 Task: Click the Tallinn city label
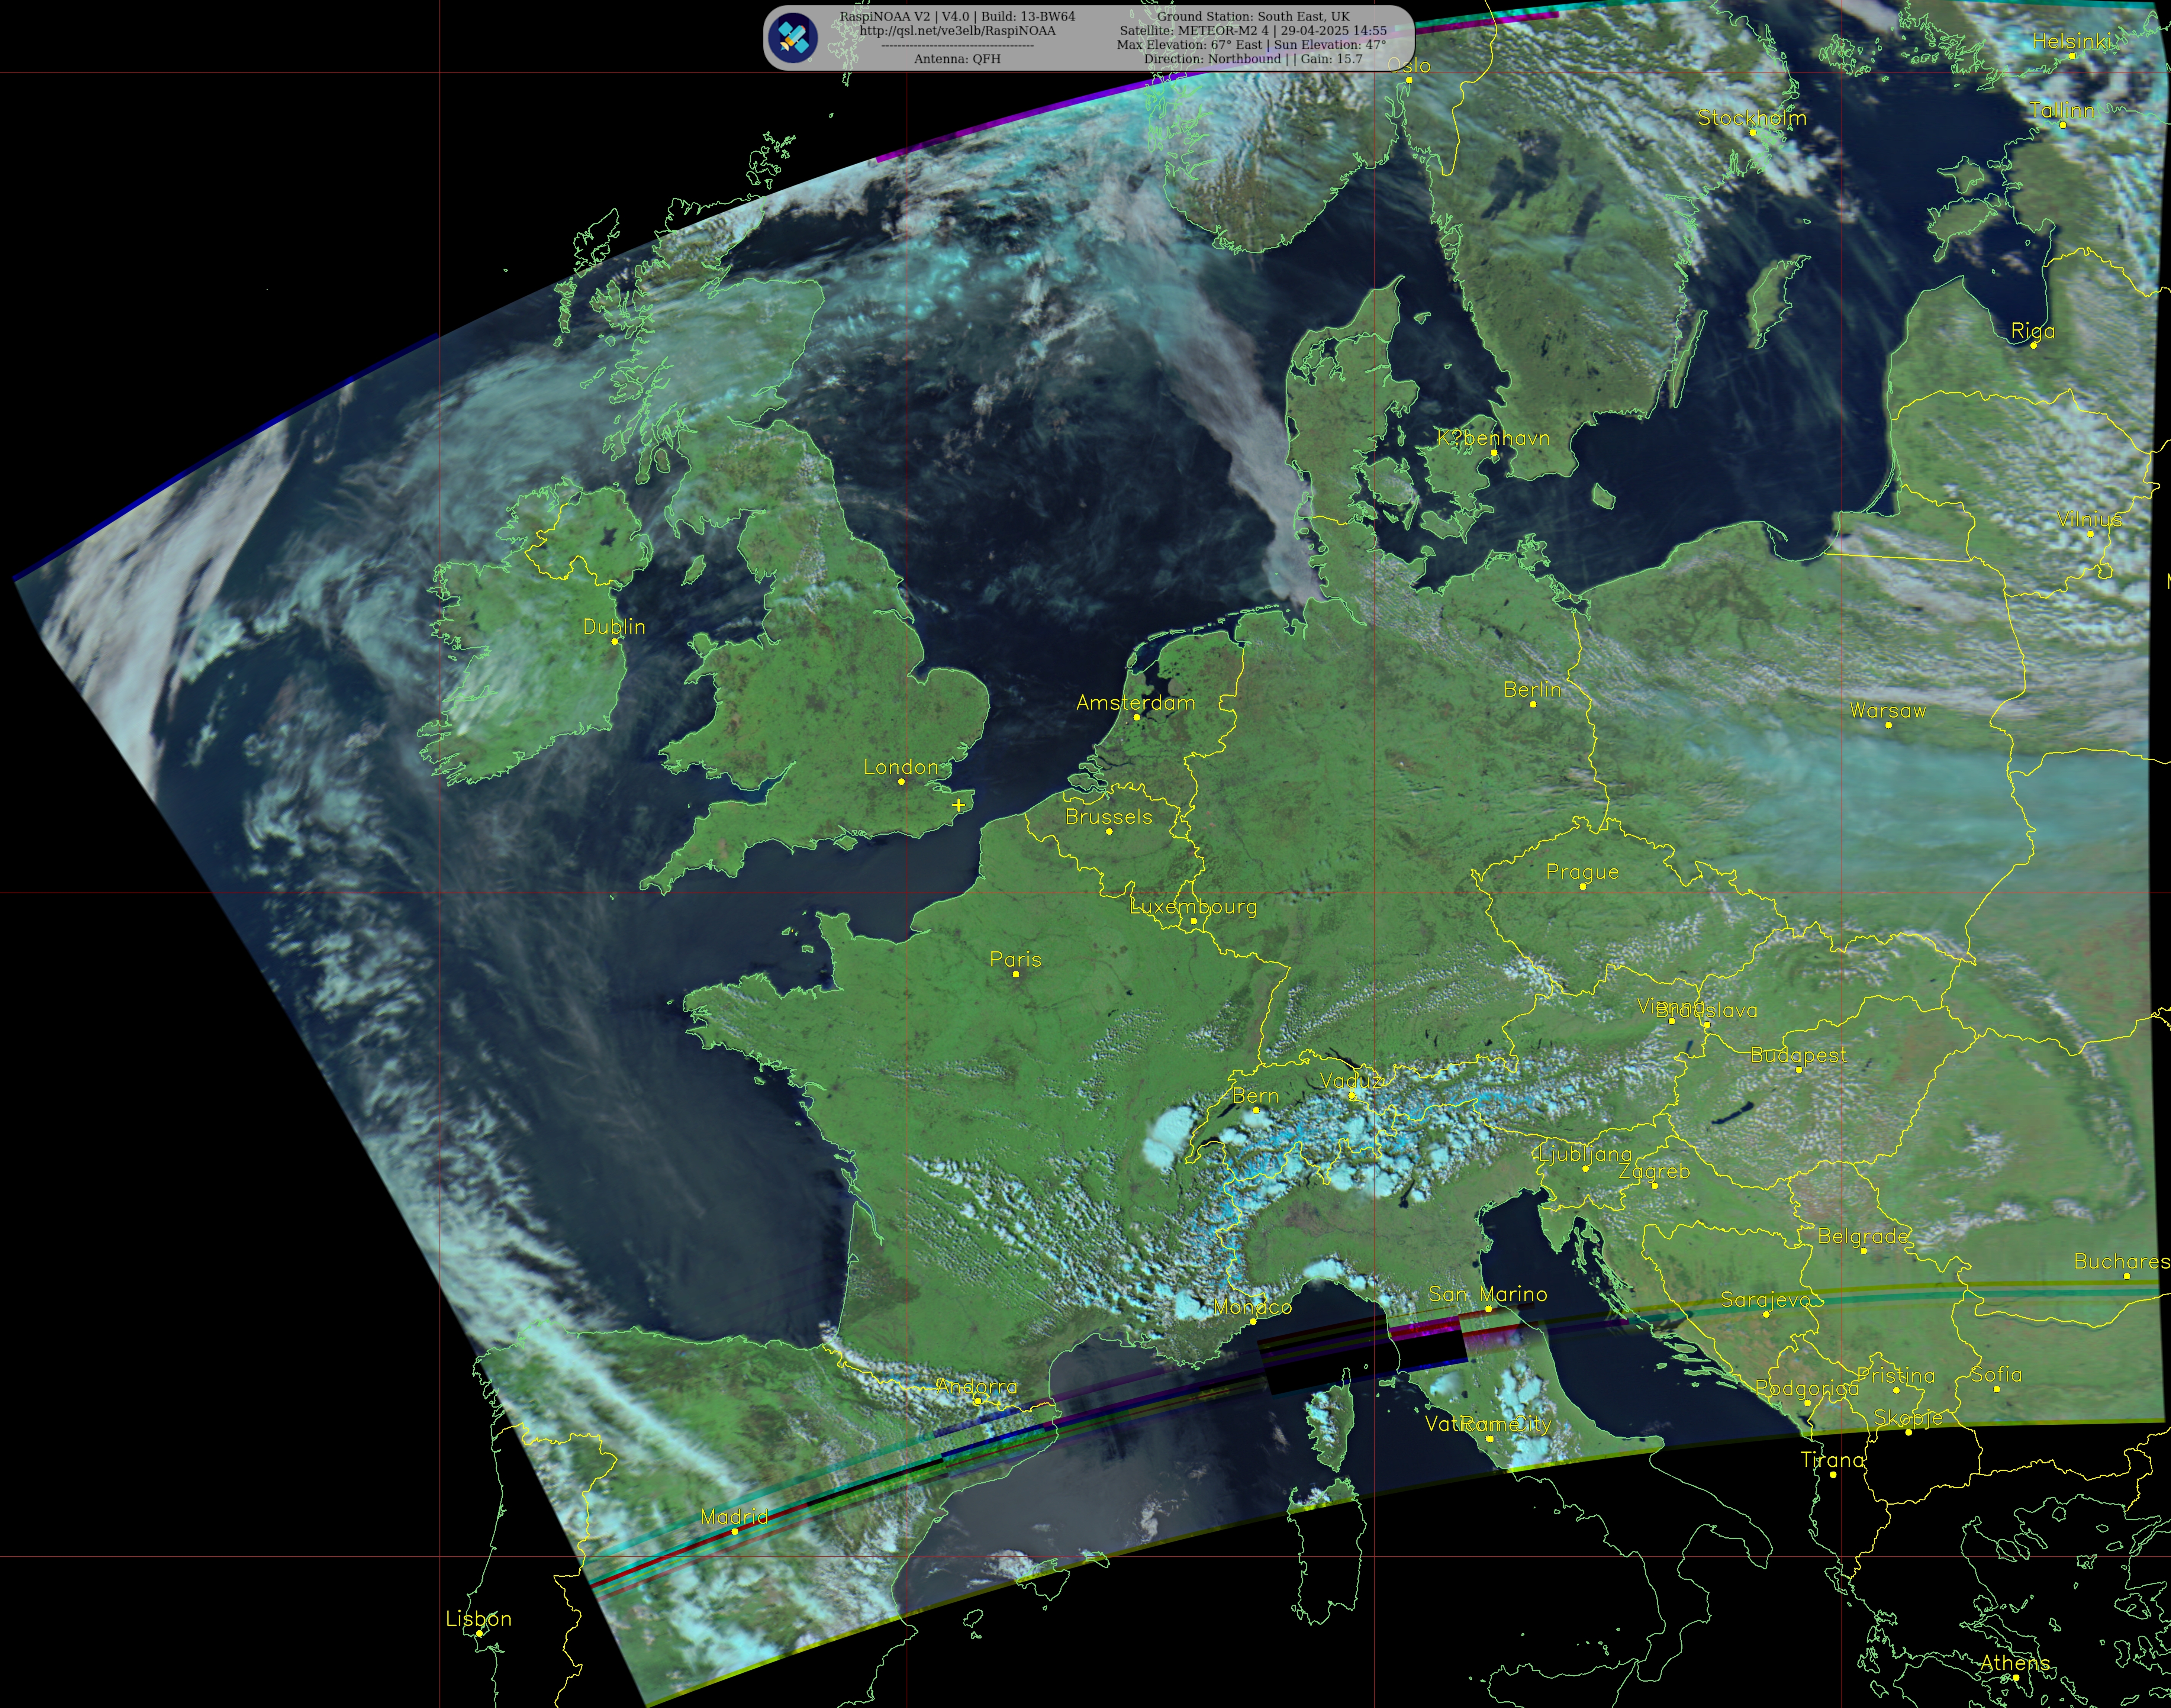[2062, 111]
